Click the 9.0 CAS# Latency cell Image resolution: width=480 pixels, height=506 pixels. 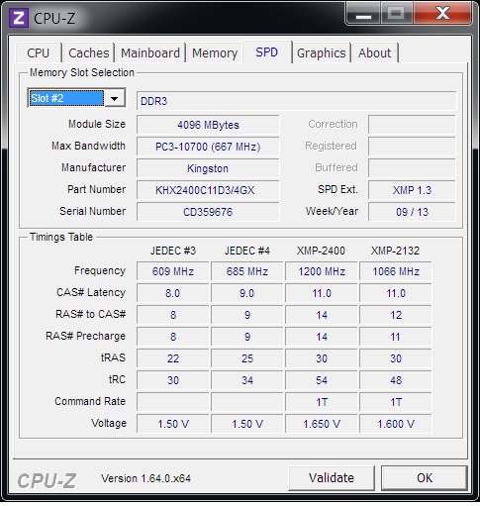tap(247, 293)
